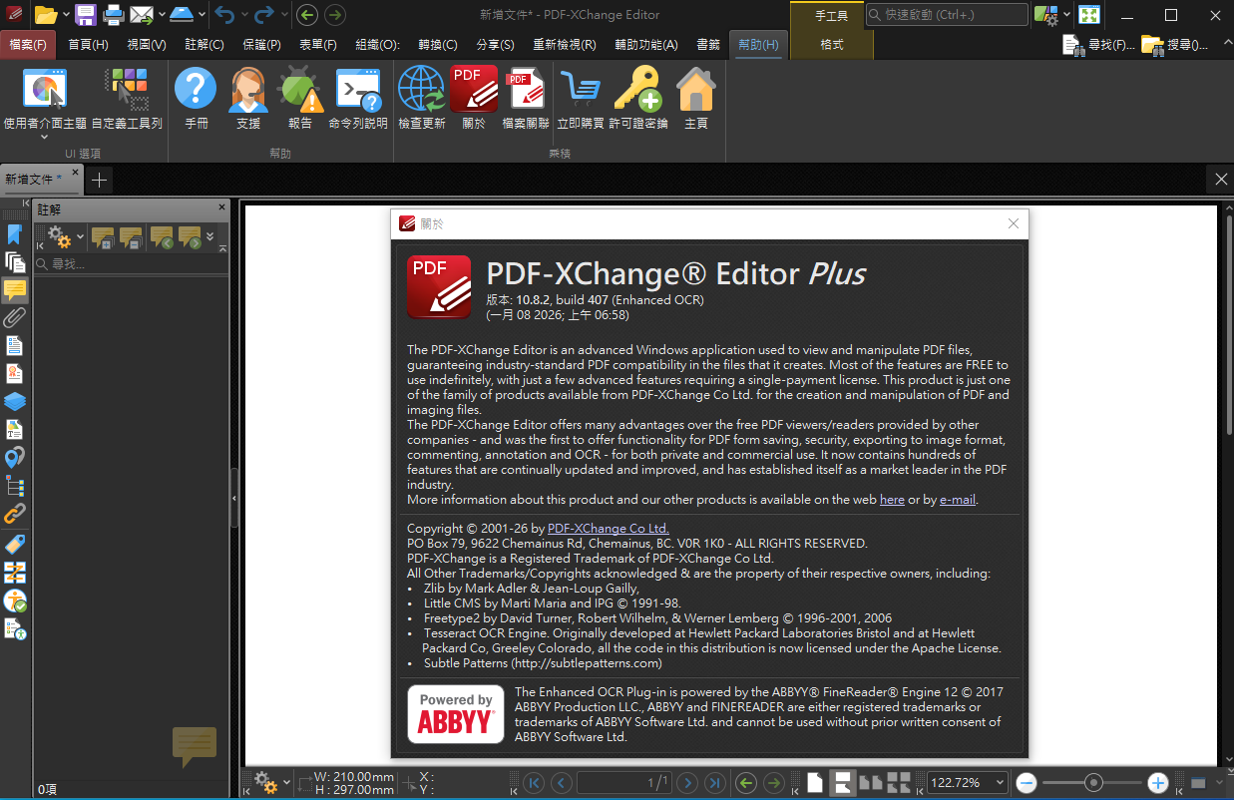
Task: Open the Destinations map pin pane
Action: tap(15, 458)
